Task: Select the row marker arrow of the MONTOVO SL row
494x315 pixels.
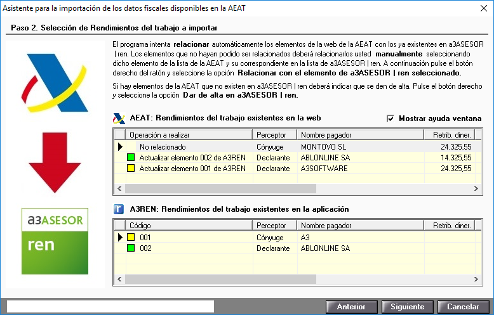Action: (x=120, y=147)
